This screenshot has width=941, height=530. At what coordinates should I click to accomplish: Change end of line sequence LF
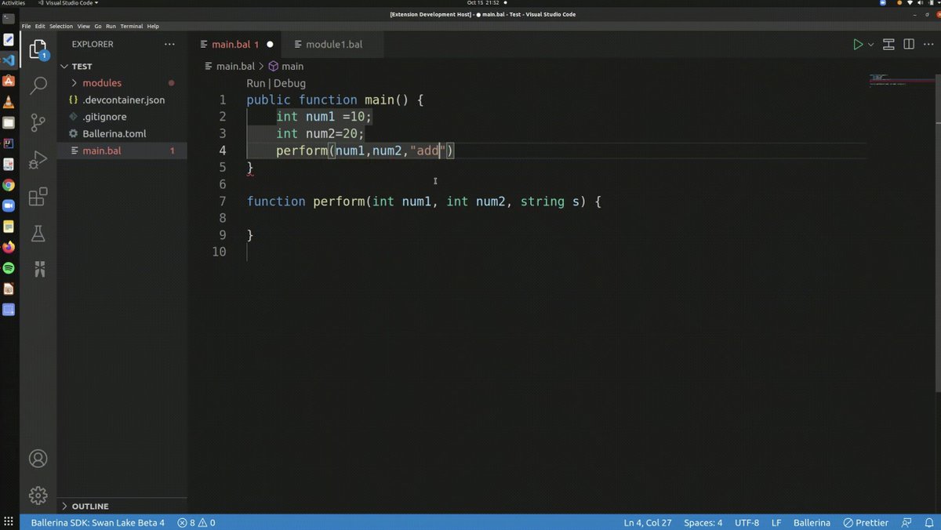[x=776, y=522]
